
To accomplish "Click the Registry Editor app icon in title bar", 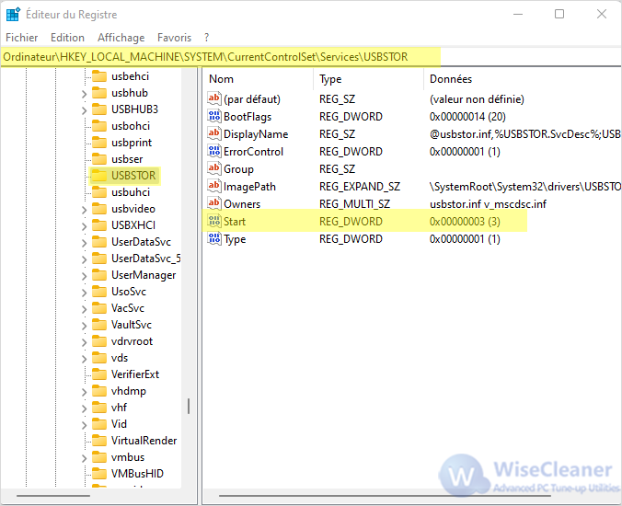I will [x=13, y=15].
